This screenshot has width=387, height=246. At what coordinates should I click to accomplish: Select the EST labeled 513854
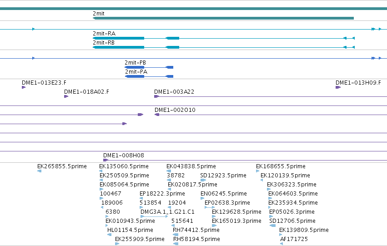pos(151,203)
